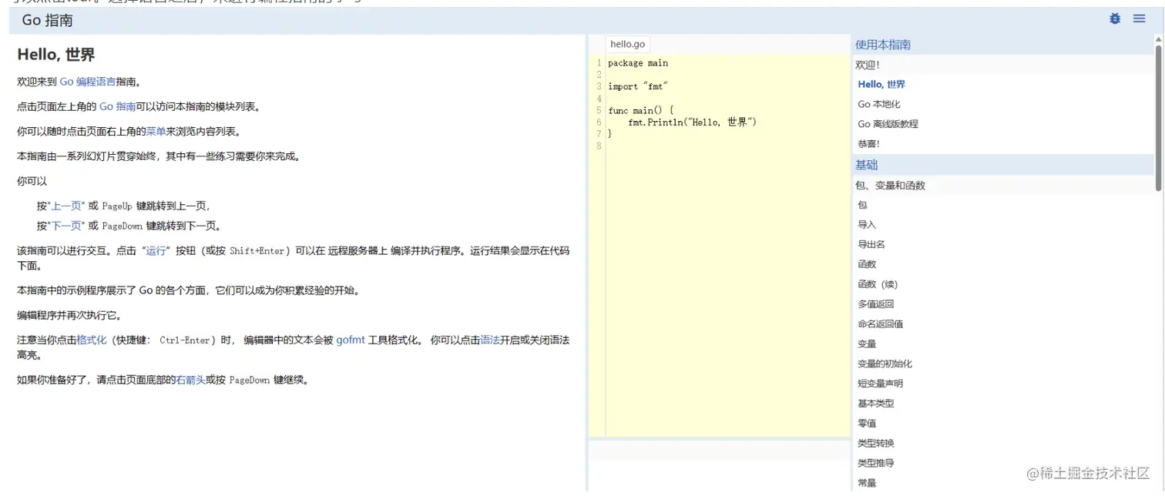Click the import "fmt" code line
Screen dimensions: 1165x496
[x=637, y=87]
